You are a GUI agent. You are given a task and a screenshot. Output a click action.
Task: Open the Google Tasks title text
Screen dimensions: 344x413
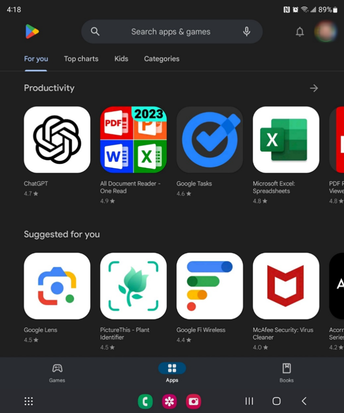[x=194, y=184]
